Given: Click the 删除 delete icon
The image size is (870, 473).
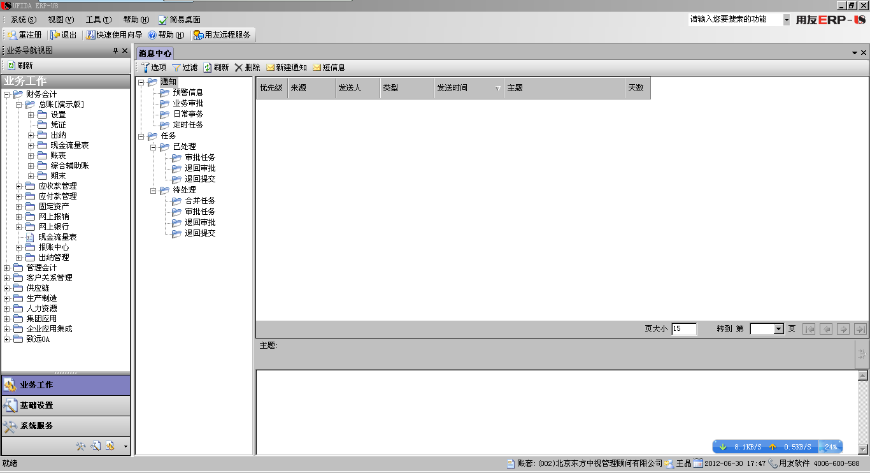Looking at the screenshot, I should pyautogui.click(x=239, y=67).
